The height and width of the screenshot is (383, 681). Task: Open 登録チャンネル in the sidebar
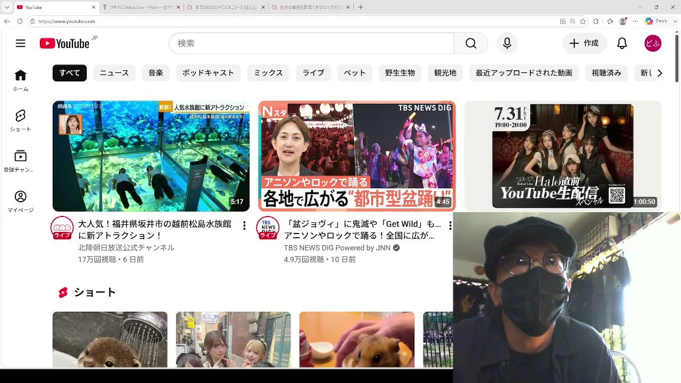tap(21, 161)
